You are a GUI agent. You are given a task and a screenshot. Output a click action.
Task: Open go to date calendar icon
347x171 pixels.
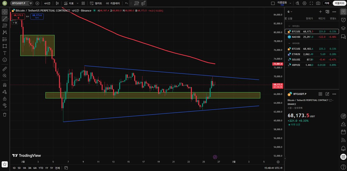click(66, 168)
